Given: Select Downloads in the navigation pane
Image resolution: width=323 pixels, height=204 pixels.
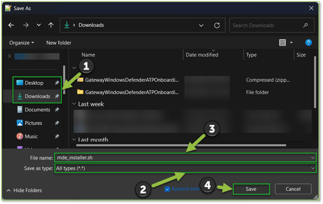Looking at the screenshot, I should click(x=37, y=96).
